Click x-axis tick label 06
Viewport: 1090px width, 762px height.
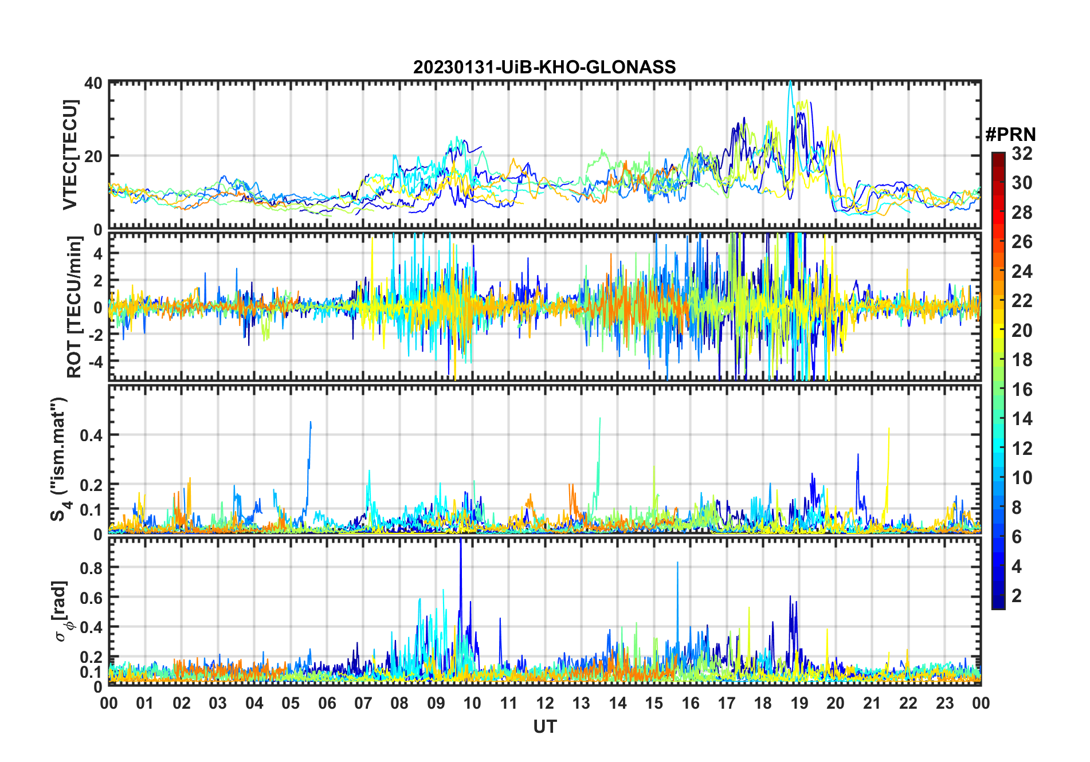pyautogui.click(x=327, y=703)
